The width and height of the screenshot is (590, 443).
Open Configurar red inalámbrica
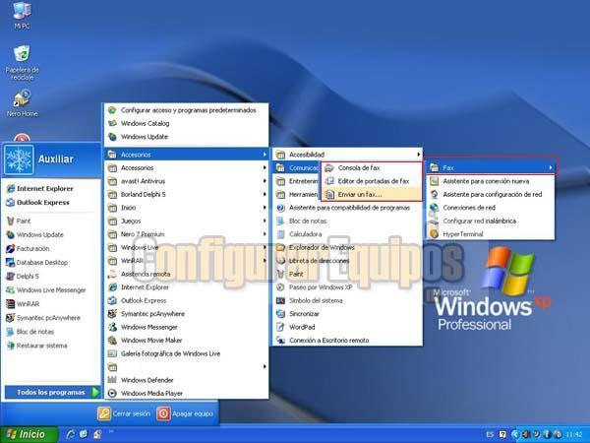tap(491, 221)
